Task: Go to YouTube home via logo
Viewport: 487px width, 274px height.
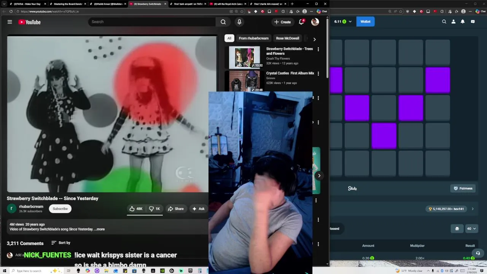Action: (x=29, y=22)
